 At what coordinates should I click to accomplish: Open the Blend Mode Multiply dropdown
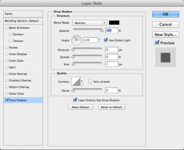coord(89,23)
